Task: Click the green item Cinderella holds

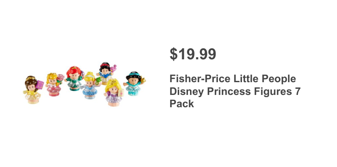Action: click(98, 81)
